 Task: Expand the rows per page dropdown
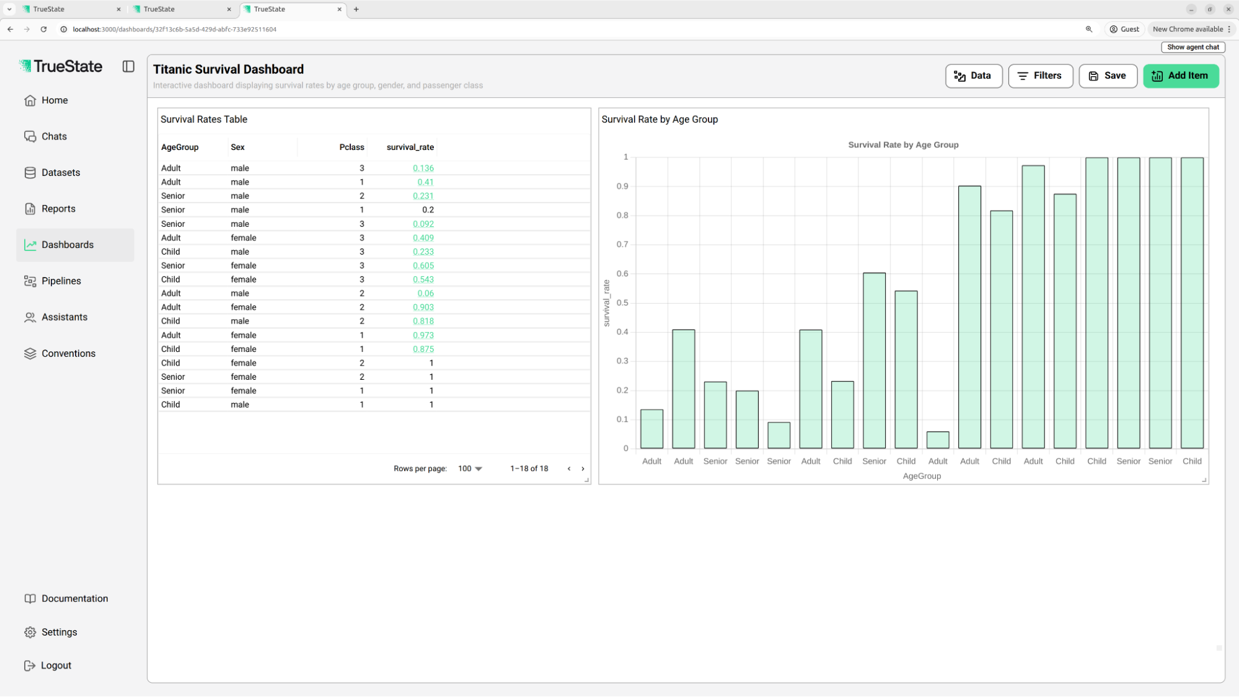[470, 468]
